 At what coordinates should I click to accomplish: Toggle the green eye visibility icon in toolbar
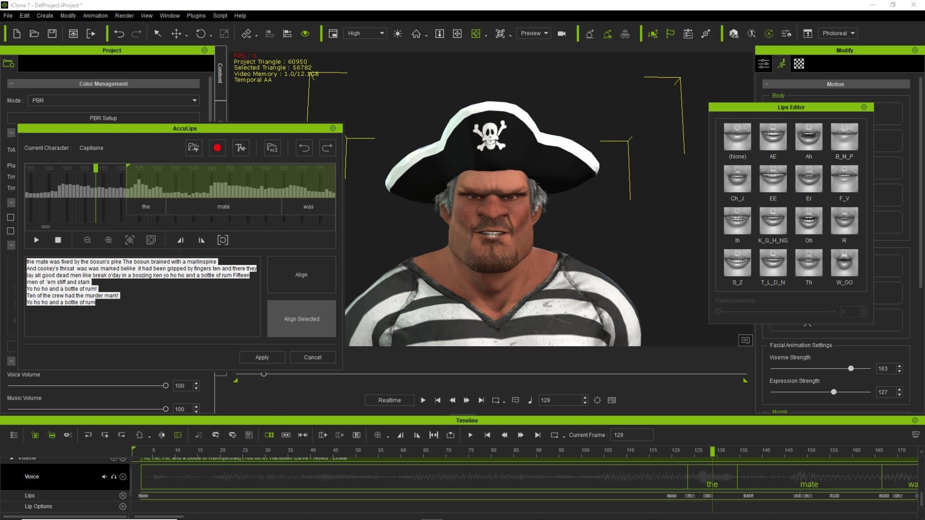coord(305,34)
